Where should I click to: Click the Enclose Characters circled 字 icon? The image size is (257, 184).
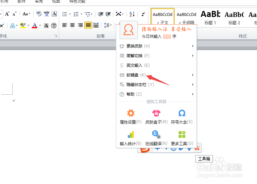(54, 26)
